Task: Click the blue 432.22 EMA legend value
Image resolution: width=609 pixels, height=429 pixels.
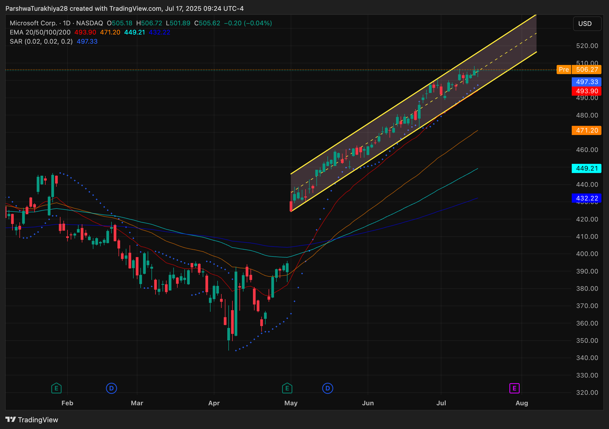Action: (x=160, y=32)
